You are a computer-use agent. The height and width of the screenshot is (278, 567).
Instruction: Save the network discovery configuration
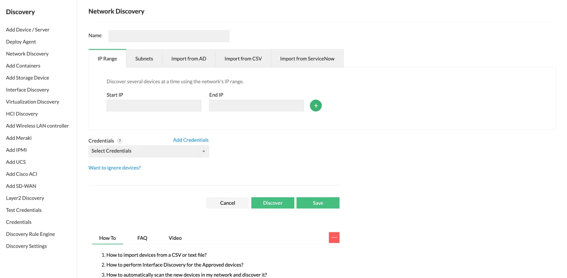click(x=318, y=203)
